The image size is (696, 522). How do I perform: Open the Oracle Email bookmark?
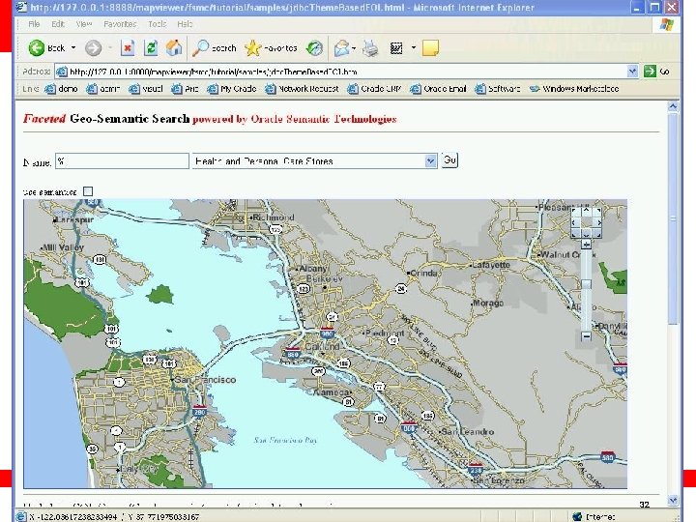tap(438, 89)
